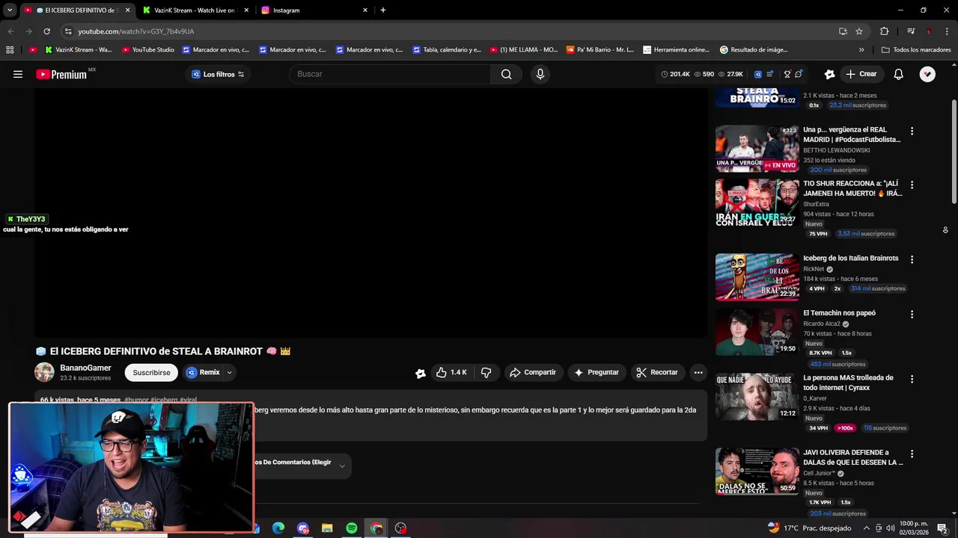Open options for Iceberg de los Italian Brainrots
Viewport: 958px width, 538px height.
[912, 259]
